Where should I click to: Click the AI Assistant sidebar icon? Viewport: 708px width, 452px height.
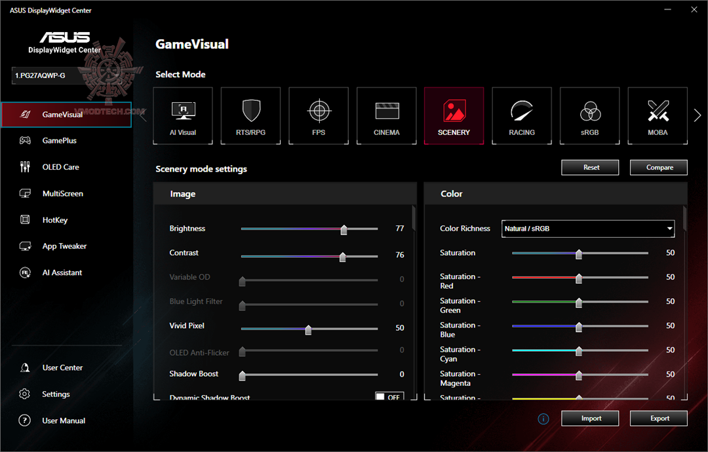(x=26, y=273)
